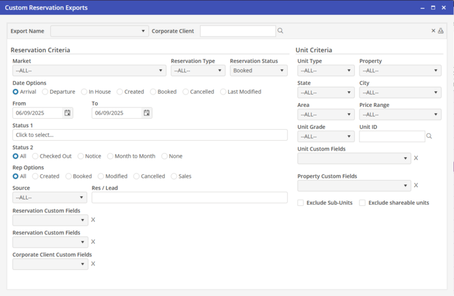Click the export download icon in toolbar

point(441,31)
